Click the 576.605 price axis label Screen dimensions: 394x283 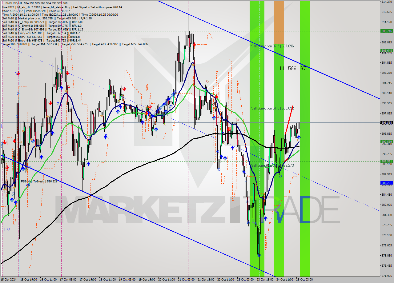[x=387, y=245]
